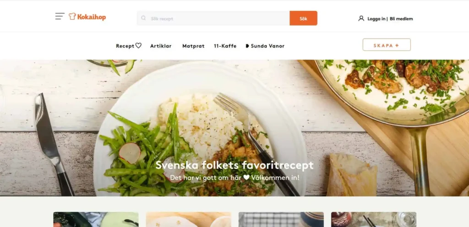The height and width of the screenshot is (227, 469).
Task: Select the 11-Kaffe menu item
Action: (225, 46)
